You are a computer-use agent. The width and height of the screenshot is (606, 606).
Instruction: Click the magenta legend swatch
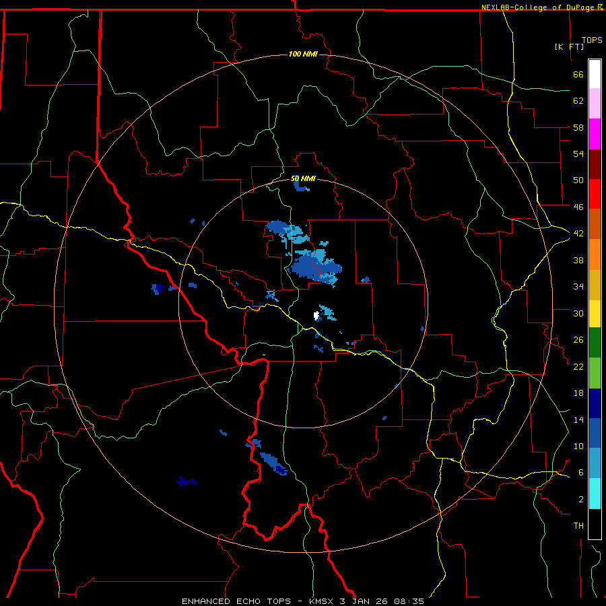click(595, 134)
